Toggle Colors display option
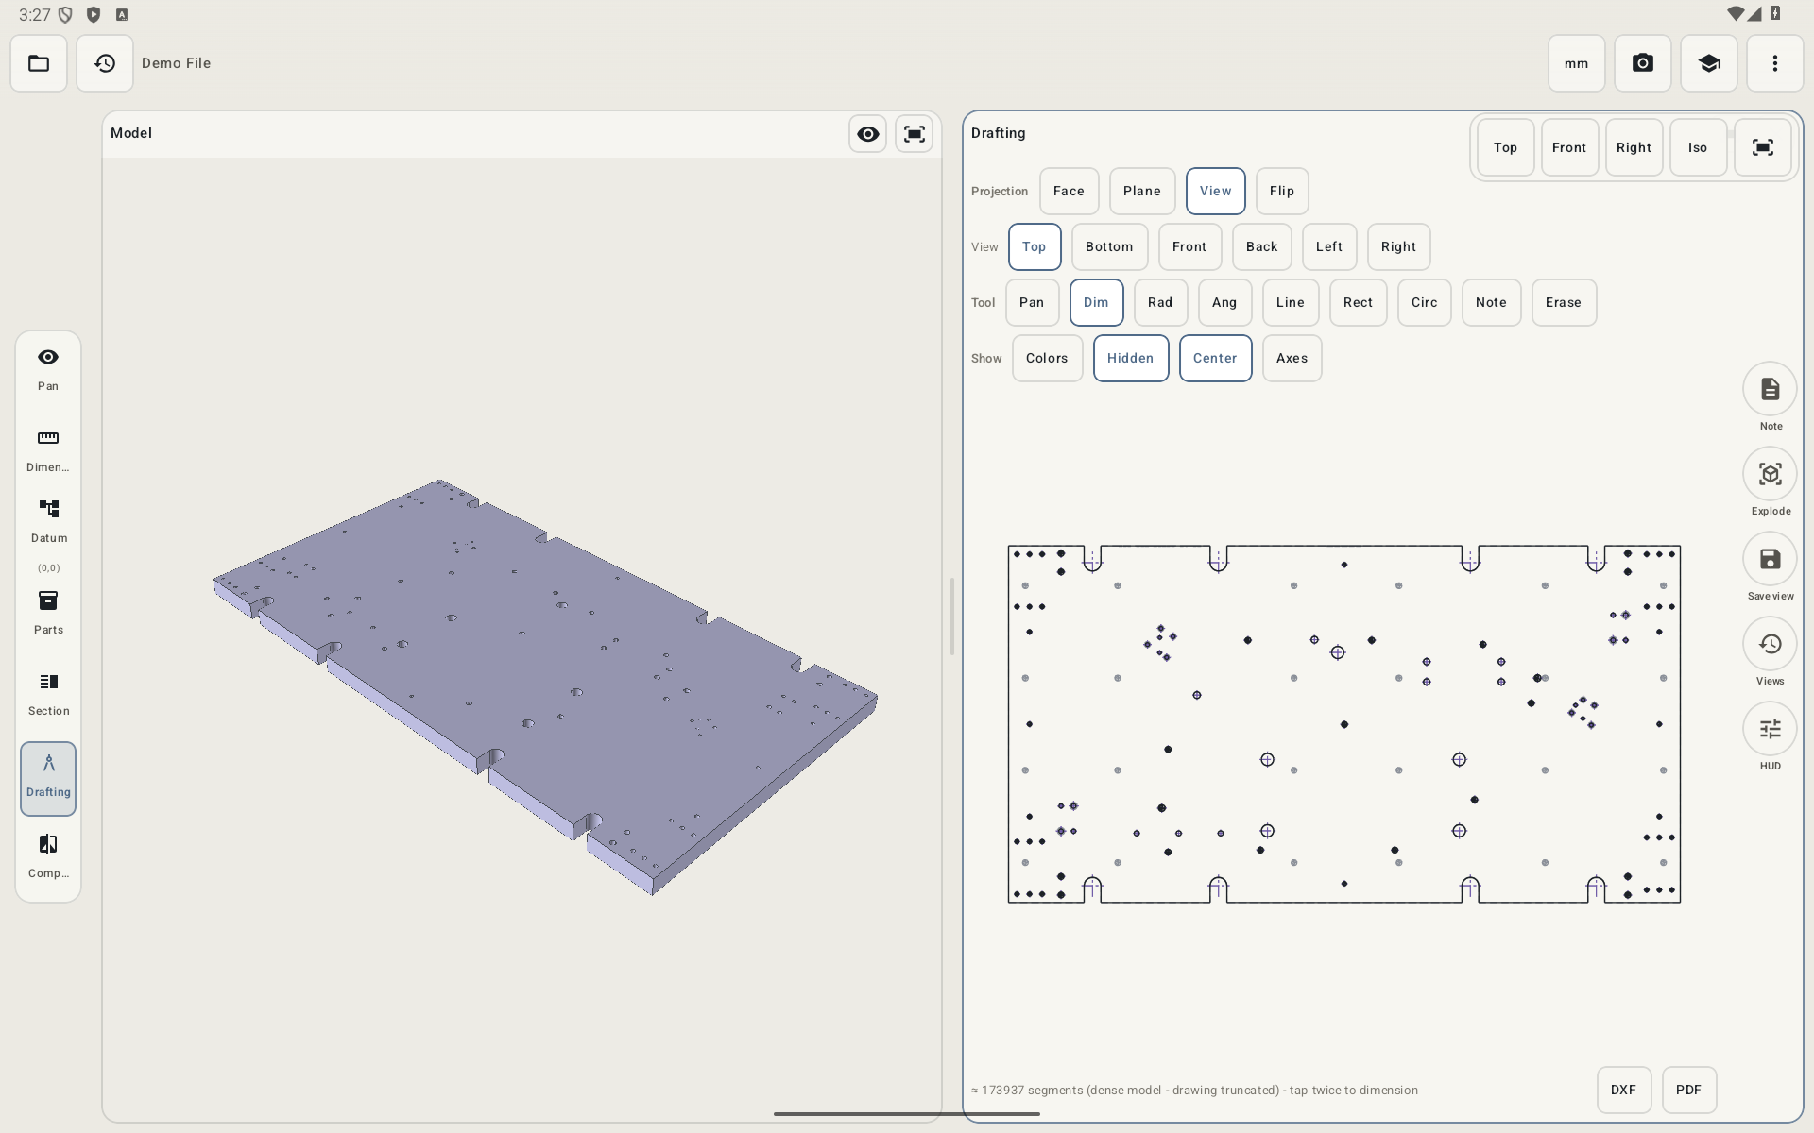 [x=1048, y=359]
